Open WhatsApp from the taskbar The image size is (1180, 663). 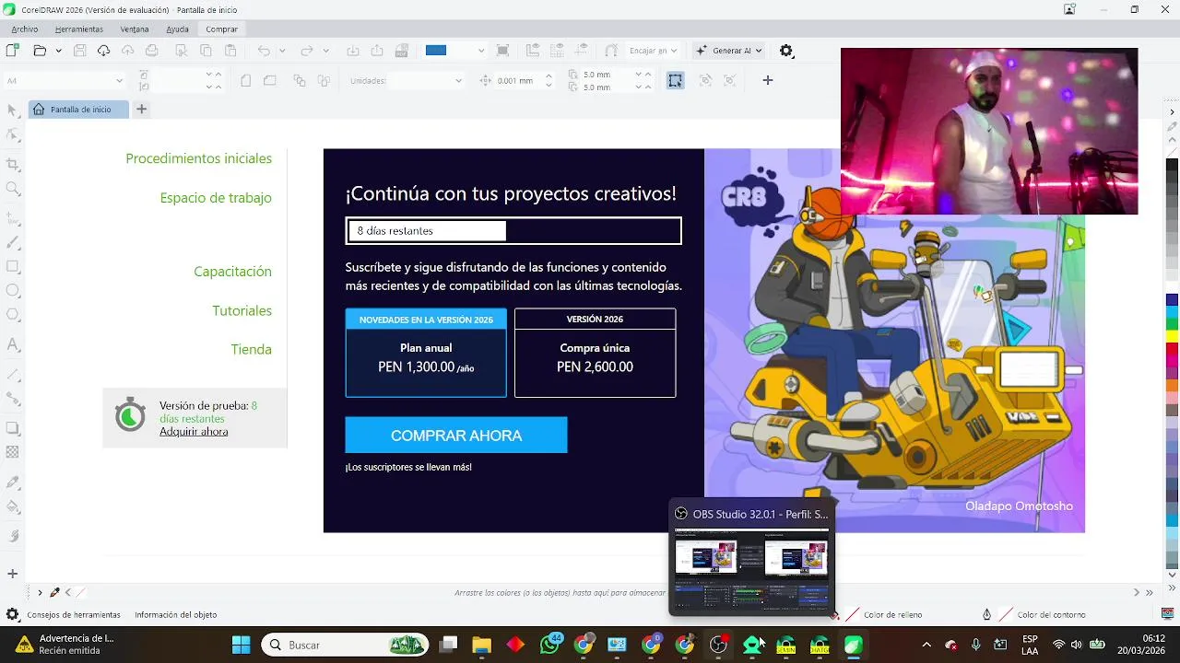pos(550,645)
